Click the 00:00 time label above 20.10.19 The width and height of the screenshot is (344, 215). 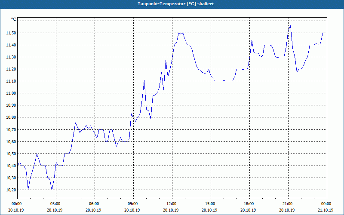pos(18,204)
